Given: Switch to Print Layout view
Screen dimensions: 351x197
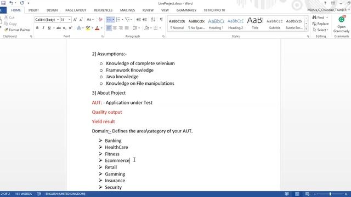Looking at the screenshot, I should (297, 194).
